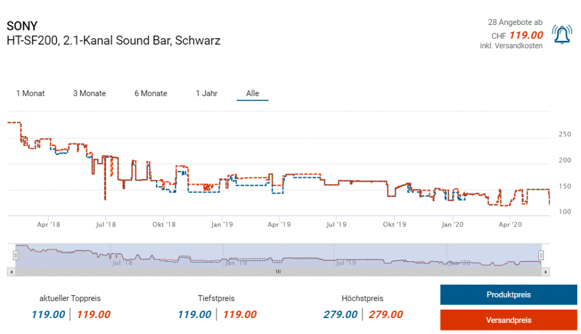The image size is (581, 334).
Task: Click the HT-SF200 Sound Bar product title
Action: coord(113,41)
